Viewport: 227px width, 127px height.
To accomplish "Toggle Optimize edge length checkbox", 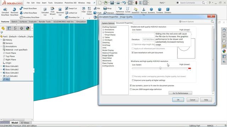I will click(133, 44).
